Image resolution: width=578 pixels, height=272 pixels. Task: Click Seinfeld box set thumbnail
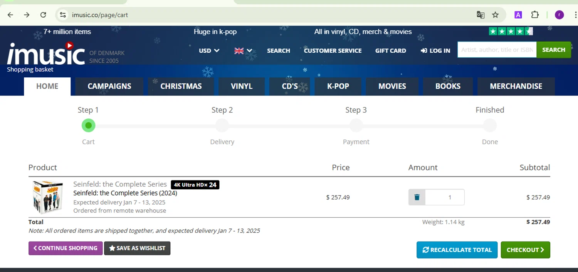(47, 197)
